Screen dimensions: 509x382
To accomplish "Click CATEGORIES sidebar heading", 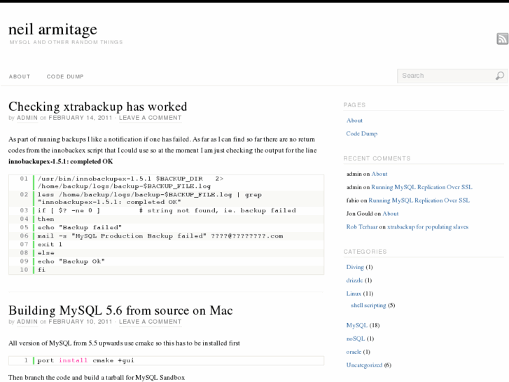I will [365, 252].
